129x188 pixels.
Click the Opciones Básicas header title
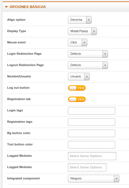[28, 7]
